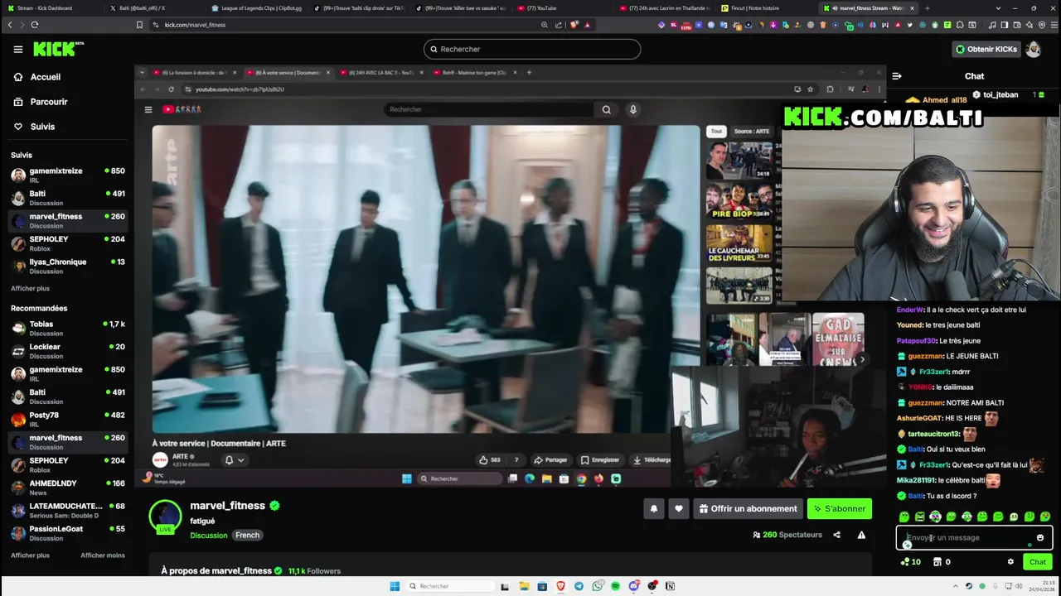The image size is (1061, 596).
Task: Go back in browser history
Action: [10, 25]
